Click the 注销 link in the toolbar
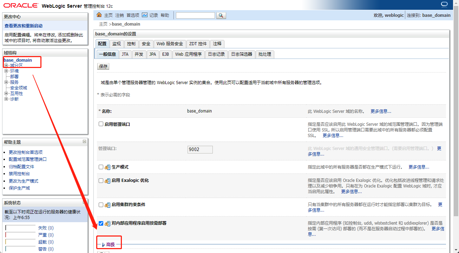Image resolution: width=459 pixels, height=253 pixels. tap(119, 15)
